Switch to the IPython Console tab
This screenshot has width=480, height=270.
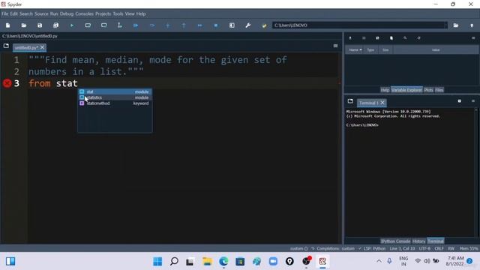tap(395, 241)
